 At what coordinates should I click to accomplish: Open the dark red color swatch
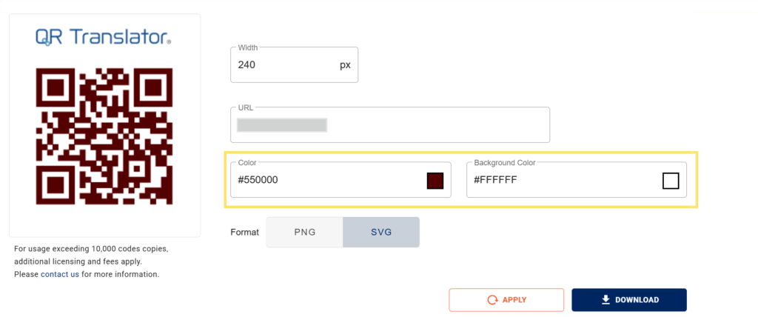[x=435, y=180]
